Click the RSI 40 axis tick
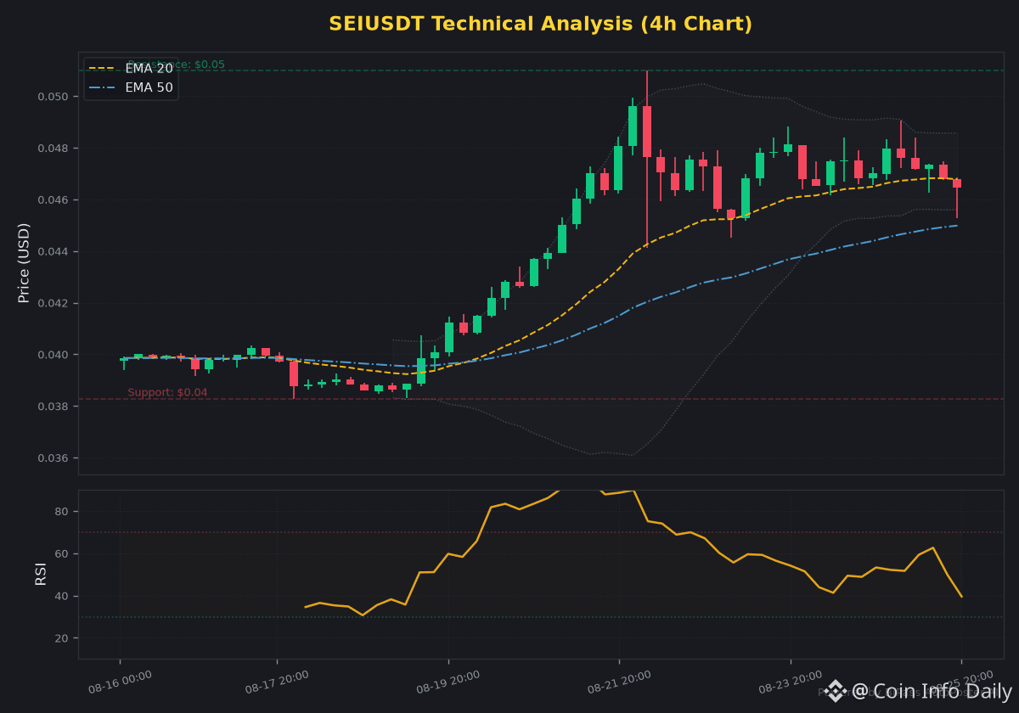 click(62, 596)
